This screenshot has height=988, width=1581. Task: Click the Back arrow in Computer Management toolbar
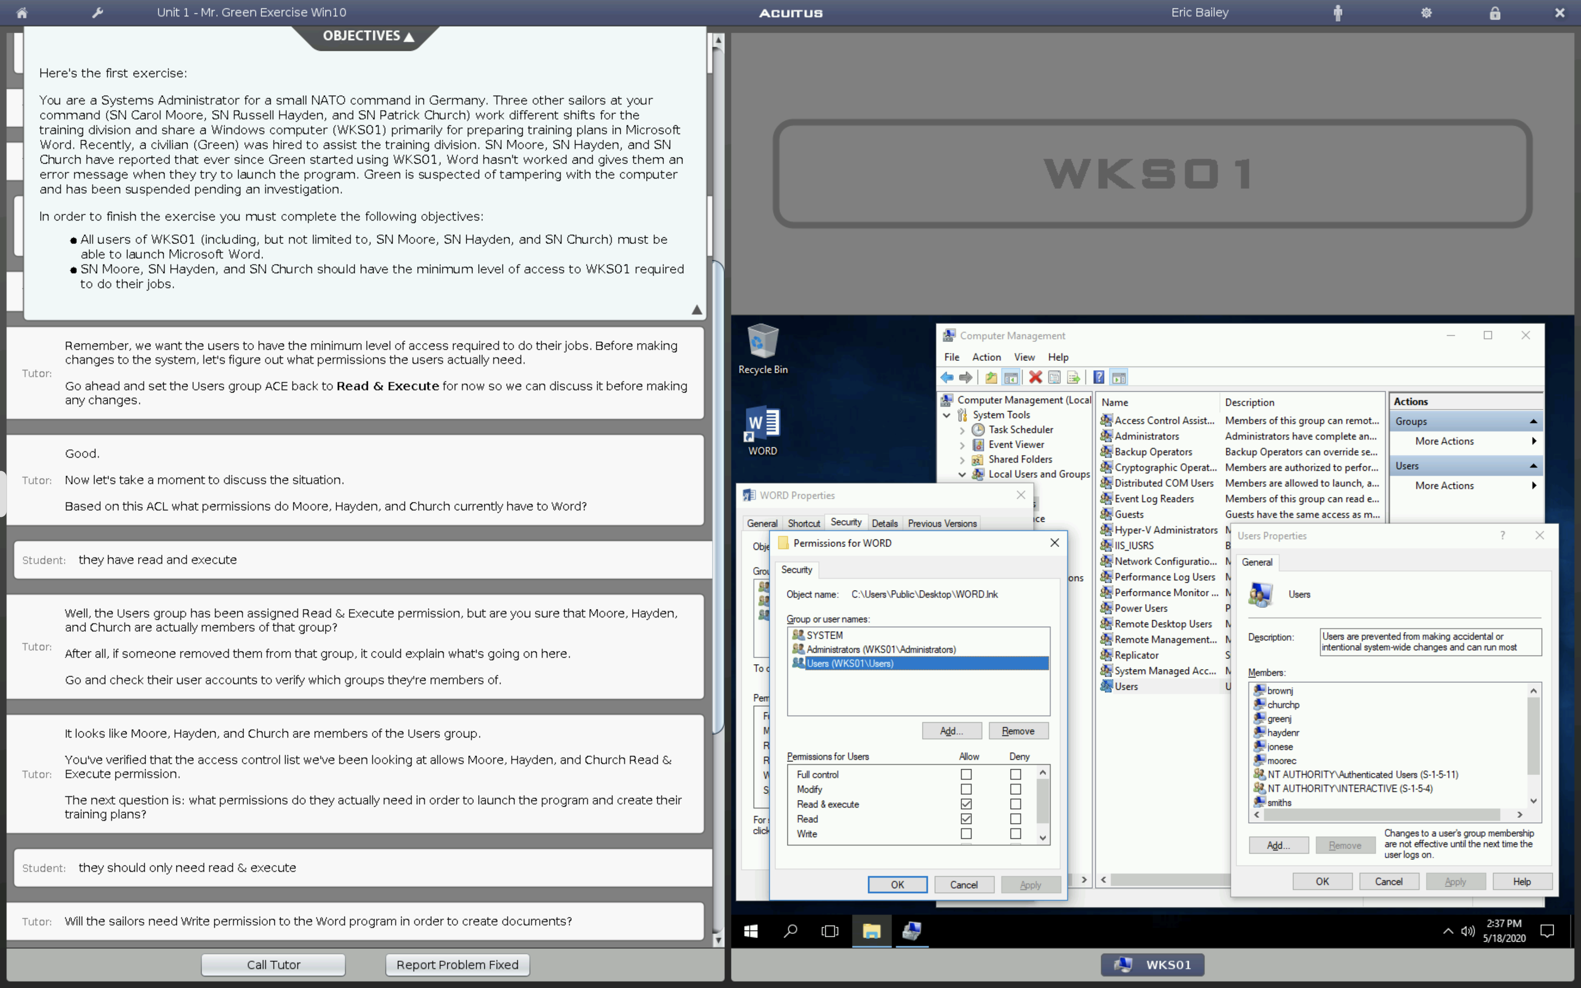[947, 377]
